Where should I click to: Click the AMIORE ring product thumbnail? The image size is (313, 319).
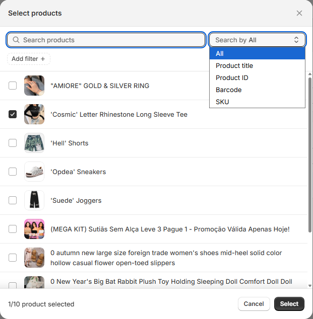point(34,86)
